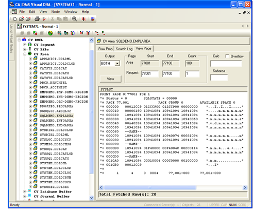Viewport: 253px width, 213px height.
Task: Click the green circular refresh icon
Action: [x=50, y=33]
